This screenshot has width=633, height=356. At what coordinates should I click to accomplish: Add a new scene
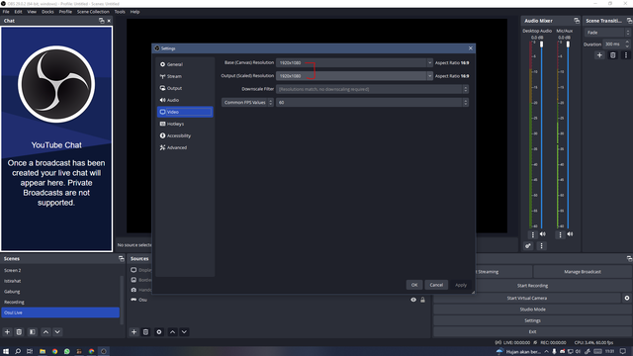(x=7, y=332)
